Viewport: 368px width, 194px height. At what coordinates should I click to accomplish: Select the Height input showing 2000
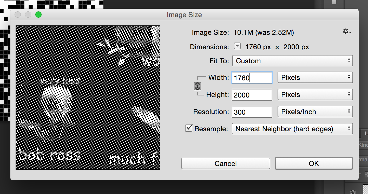[x=252, y=94]
